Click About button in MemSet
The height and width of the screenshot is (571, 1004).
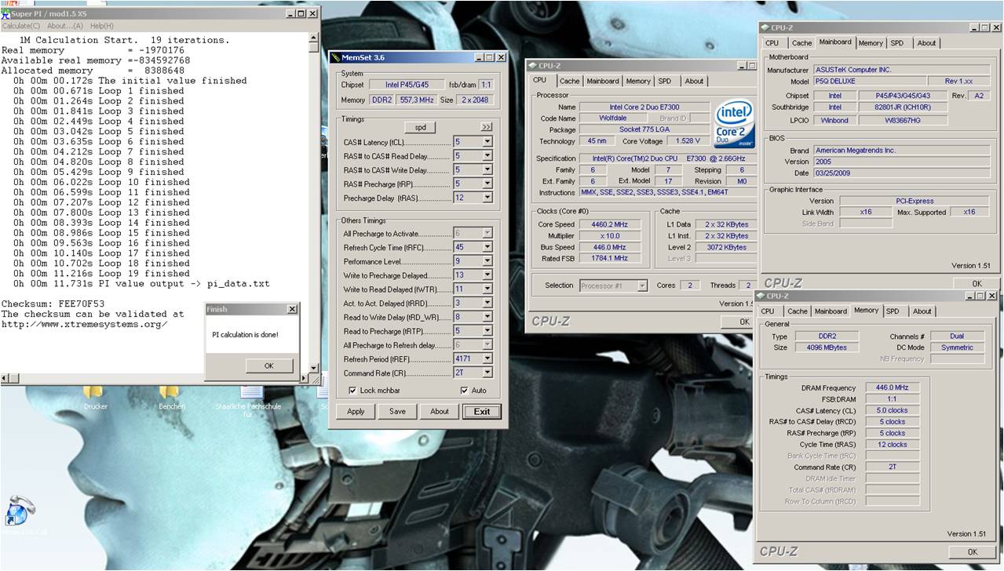click(x=440, y=411)
